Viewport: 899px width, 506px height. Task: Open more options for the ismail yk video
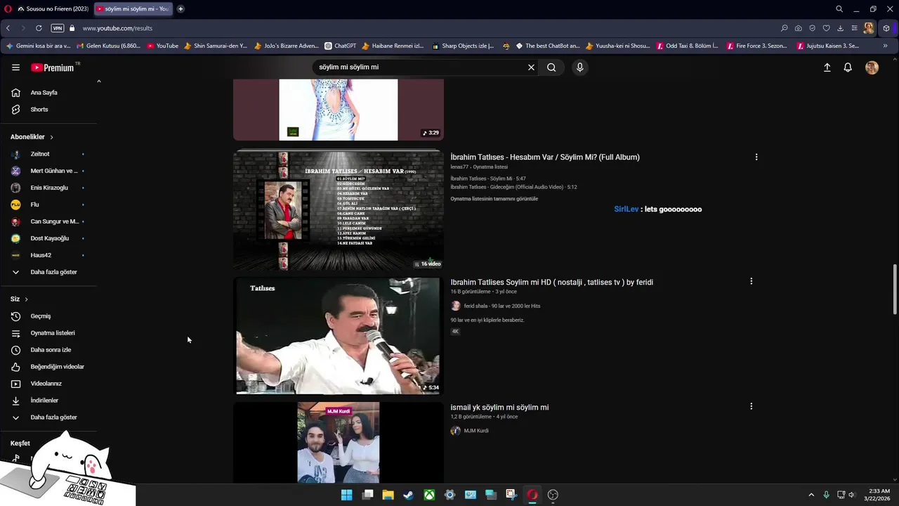751,406
